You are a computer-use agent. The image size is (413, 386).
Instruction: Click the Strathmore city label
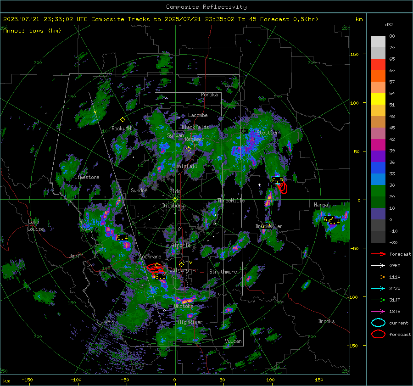coord(223,272)
